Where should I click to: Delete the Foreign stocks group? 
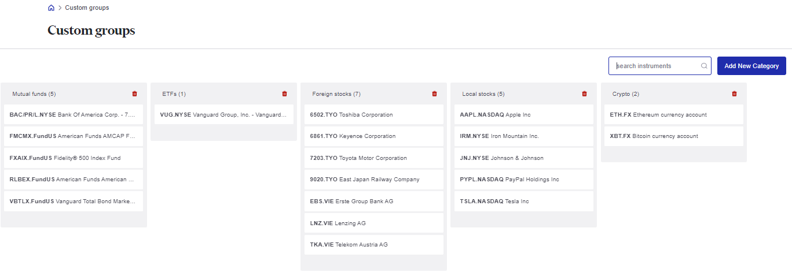(x=435, y=94)
